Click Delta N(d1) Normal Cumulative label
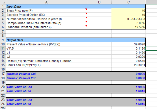Viewport: 157px width, 109px height. 39,61
